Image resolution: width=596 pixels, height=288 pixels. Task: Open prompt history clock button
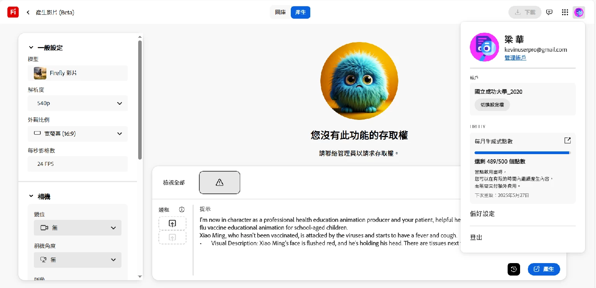tap(514, 269)
